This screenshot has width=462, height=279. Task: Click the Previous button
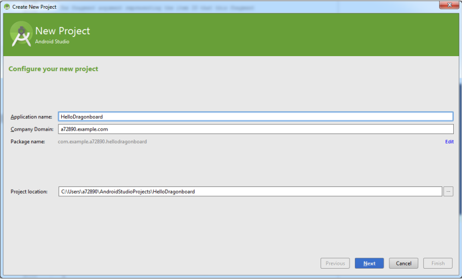click(x=335, y=263)
